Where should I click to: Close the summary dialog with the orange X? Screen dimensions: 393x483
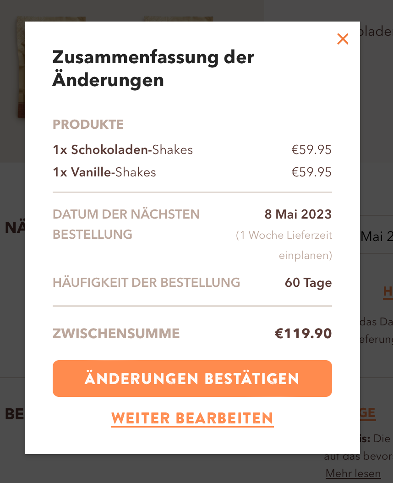click(x=343, y=39)
